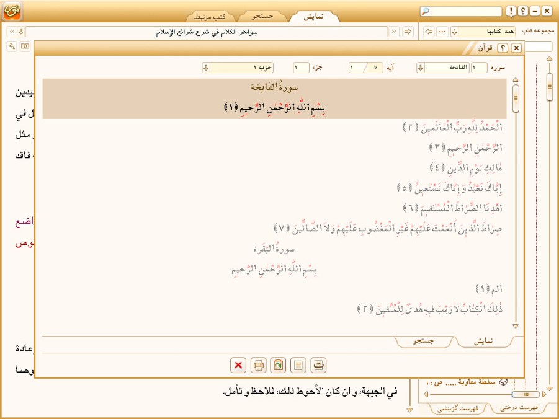This screenshot has width=559, height=419.
Task: Click the horizontal slider thumb in index panel
Action: click(x=526, y=394)
